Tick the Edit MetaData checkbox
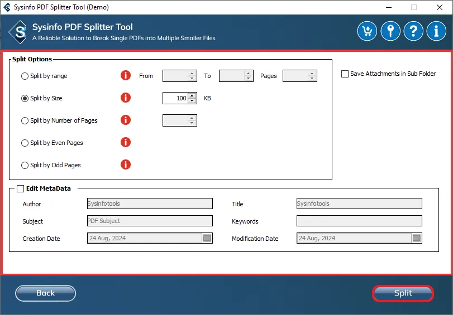This screenshot has height=315, width=453. pyautogui.click(x=21, y=188)
